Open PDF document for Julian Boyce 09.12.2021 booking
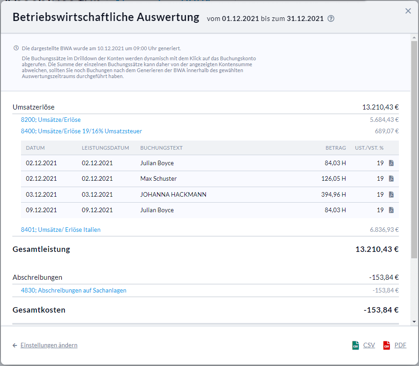Image resolution: width=419 pixels, height=366 pixels. [391, 210]
